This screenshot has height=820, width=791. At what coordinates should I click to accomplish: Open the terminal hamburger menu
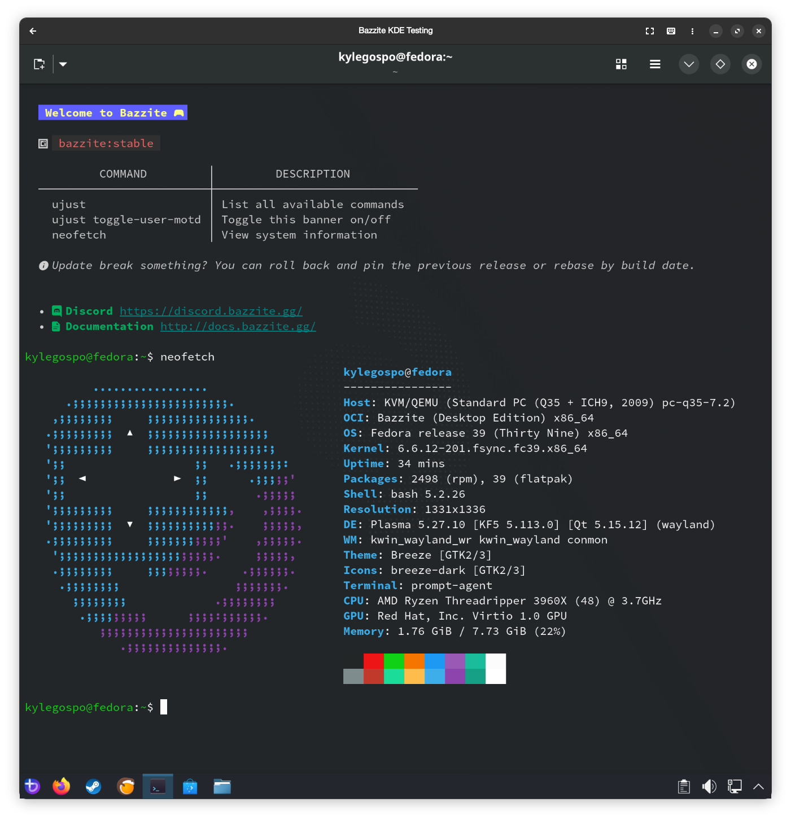coord(655,64)
